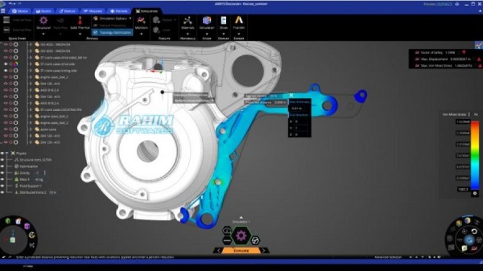Open the Solid Thermal dropdown arrow
The width and height of the screenshot is (483, 271).
[x=80, y=34]
